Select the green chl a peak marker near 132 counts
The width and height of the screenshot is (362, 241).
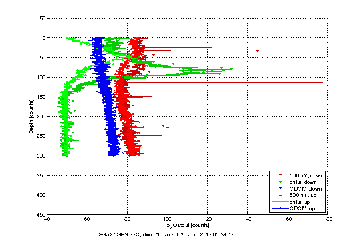coord(232,69)
